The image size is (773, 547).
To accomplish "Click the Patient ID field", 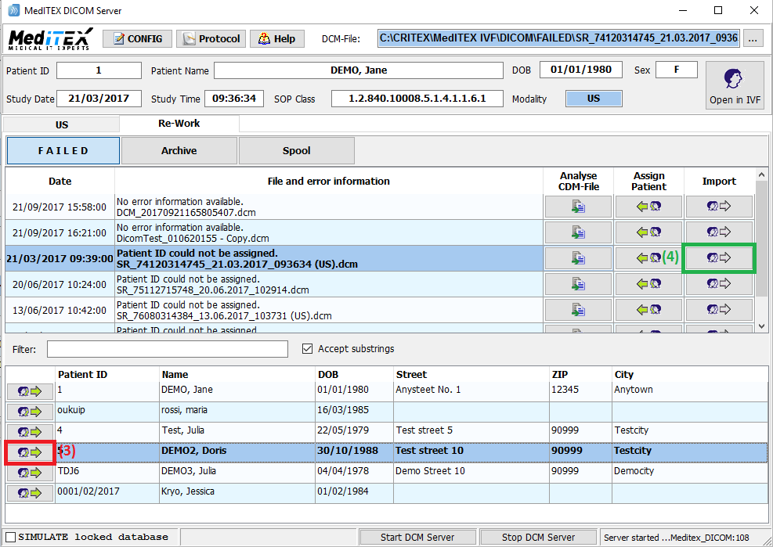I will coord(99,70).
